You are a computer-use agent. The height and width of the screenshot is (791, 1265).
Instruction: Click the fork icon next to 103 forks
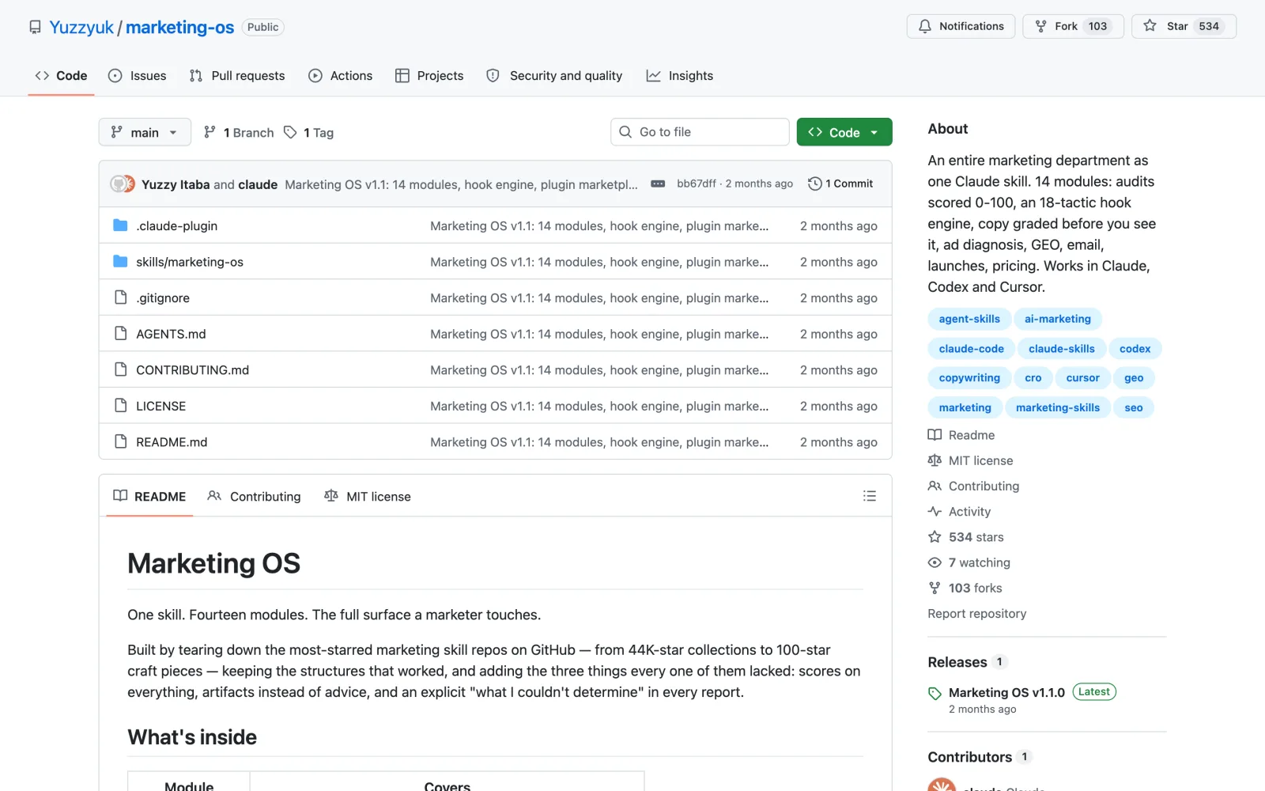tap(935, 588)
